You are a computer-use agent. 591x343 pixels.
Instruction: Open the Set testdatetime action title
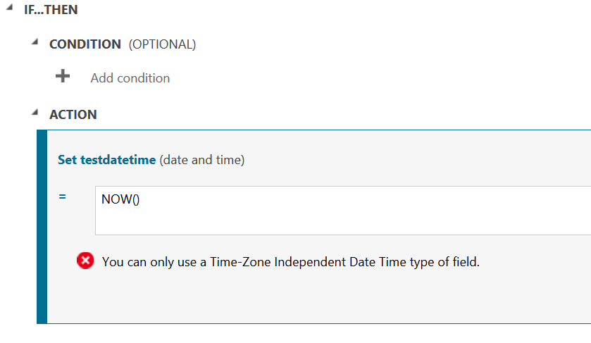click(x=106, y=160)
